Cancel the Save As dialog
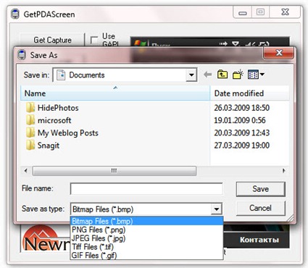This screenshot has width=308, height=268. 260,208
